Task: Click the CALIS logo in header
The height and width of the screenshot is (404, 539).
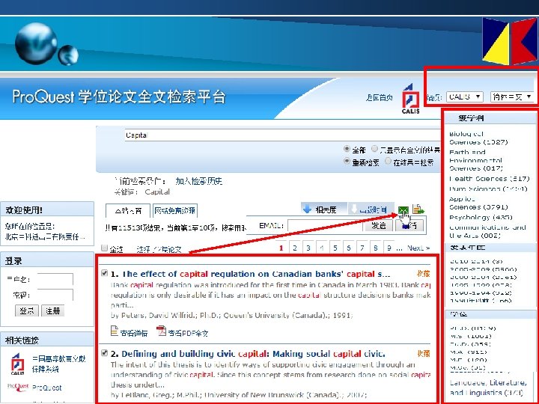Action: (x=410, y=99)
